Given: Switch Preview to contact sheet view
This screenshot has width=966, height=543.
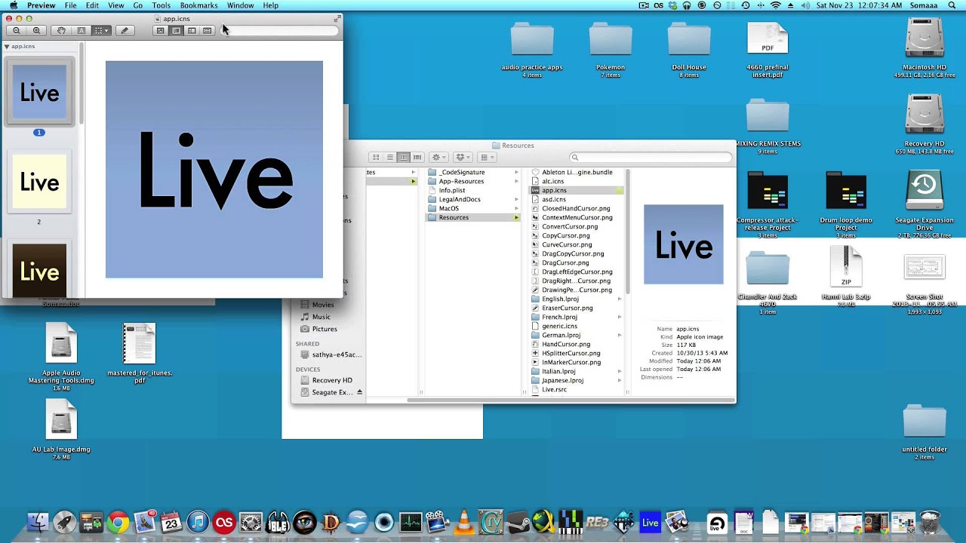Looking at the screenshot, I should 208,31.
